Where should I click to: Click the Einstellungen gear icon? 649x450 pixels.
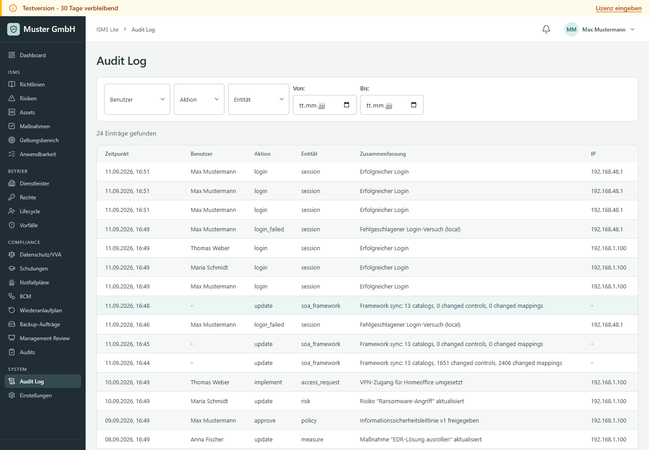[12, 395]
